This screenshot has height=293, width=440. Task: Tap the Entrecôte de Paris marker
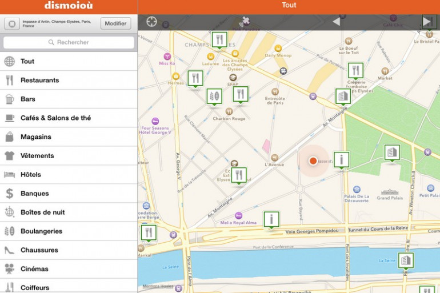click(x=275, y=92)
